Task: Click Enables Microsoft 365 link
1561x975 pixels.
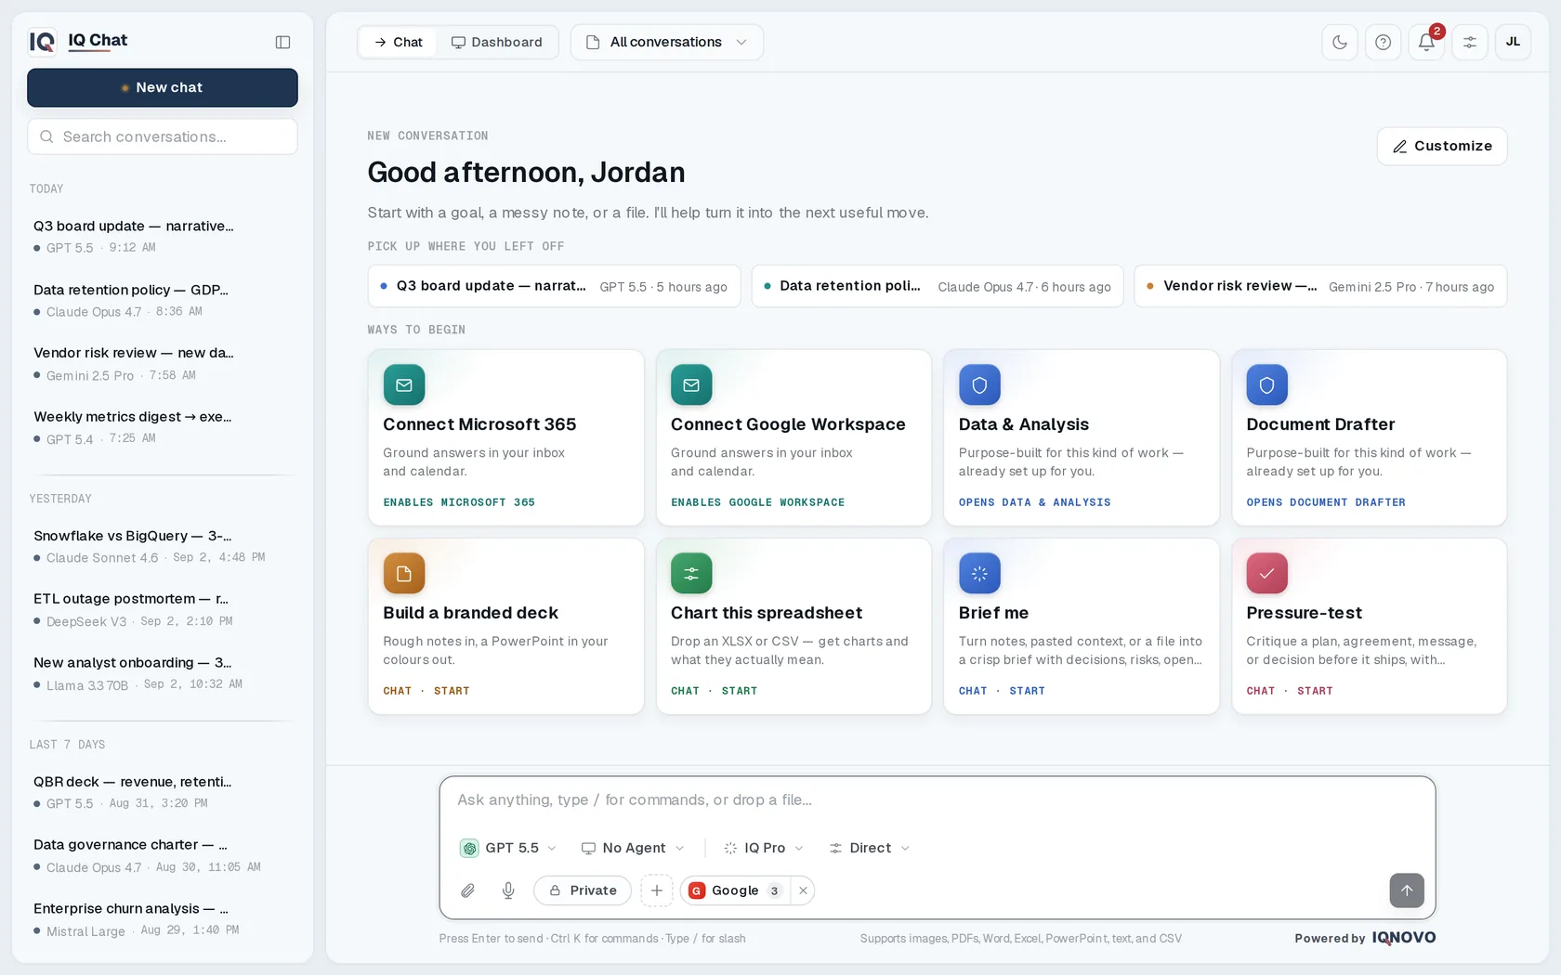Action: 459,502
